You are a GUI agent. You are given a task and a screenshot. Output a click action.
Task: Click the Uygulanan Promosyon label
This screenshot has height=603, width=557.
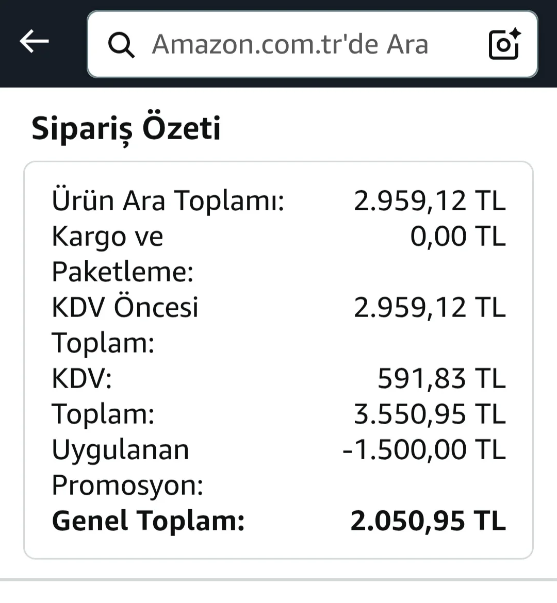click(127, 467)
